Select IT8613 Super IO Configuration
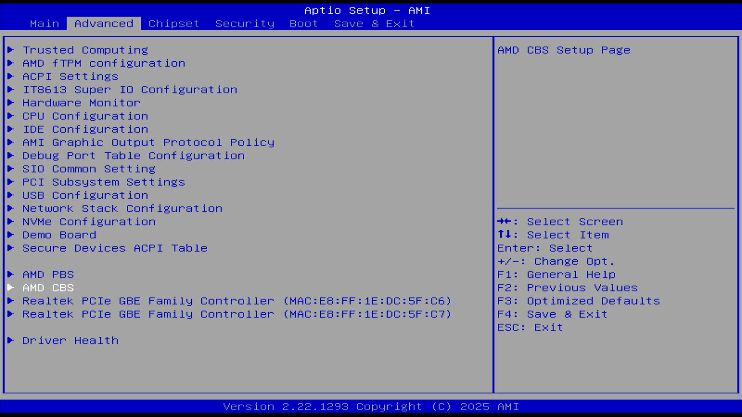The width and height of the screenshot is (742, 417). tap(130, 90)
